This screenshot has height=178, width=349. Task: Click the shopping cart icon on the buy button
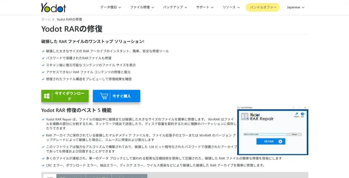click(104, 96)
